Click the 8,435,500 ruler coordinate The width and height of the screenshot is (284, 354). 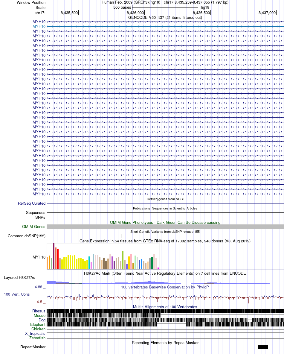69,13
